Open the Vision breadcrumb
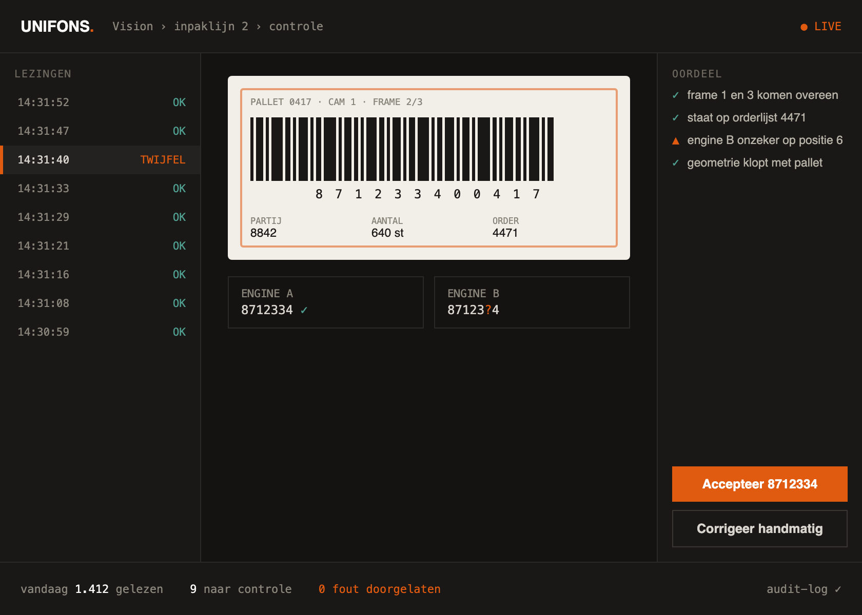The width and height of the screenshot is (862, 615). [133, 26]
